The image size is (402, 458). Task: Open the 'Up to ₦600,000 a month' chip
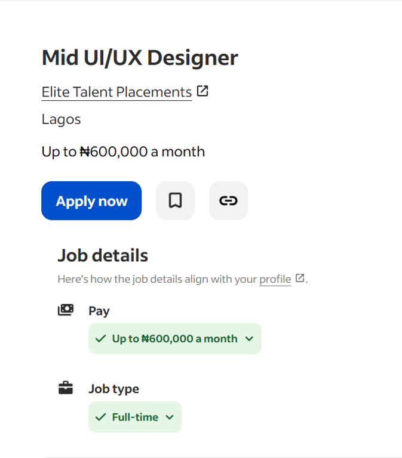click(174, 339)
